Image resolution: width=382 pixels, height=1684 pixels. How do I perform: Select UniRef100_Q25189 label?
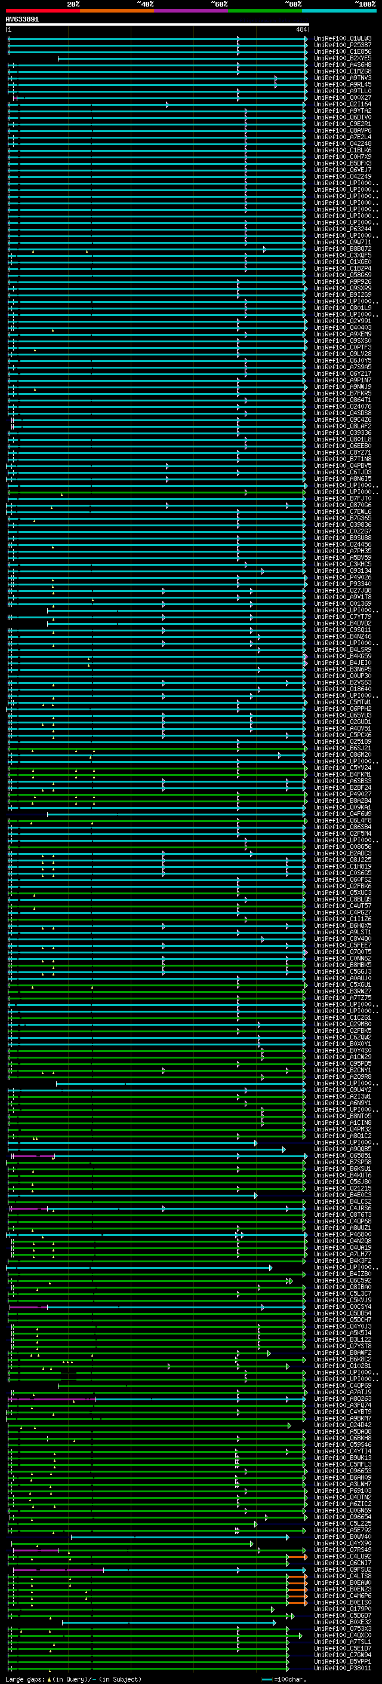pyautogui.click(x=343, y=742)
